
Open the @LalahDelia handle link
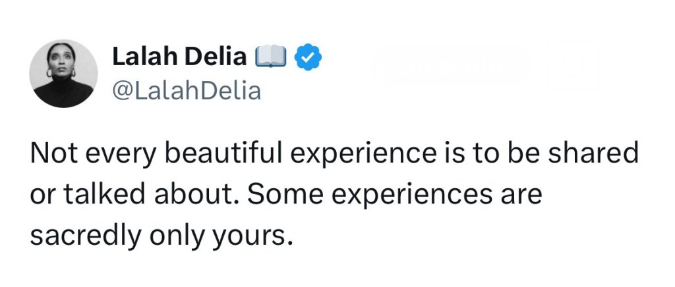tap(187, 90)
